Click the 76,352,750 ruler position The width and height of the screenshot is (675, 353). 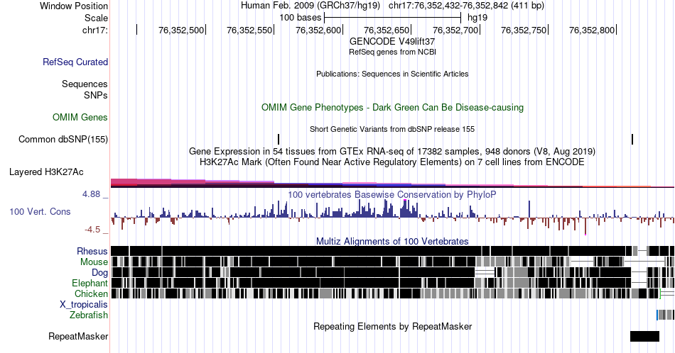coord(524,30)
